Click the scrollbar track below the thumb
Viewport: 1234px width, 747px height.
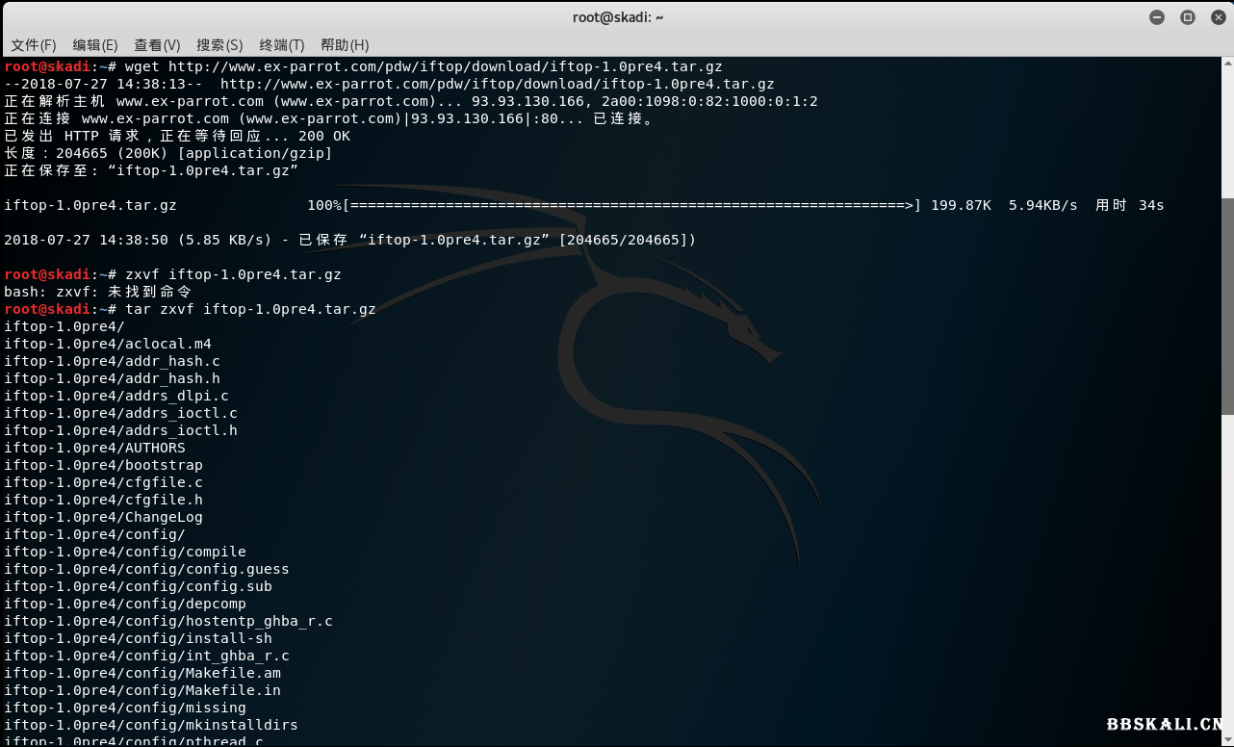pyautogui.click(x=1227, y=578)
